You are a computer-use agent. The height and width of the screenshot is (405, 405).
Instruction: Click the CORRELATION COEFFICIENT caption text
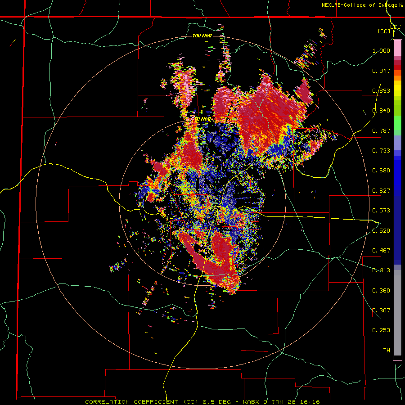pyautogui.click(x=131, y=402)
